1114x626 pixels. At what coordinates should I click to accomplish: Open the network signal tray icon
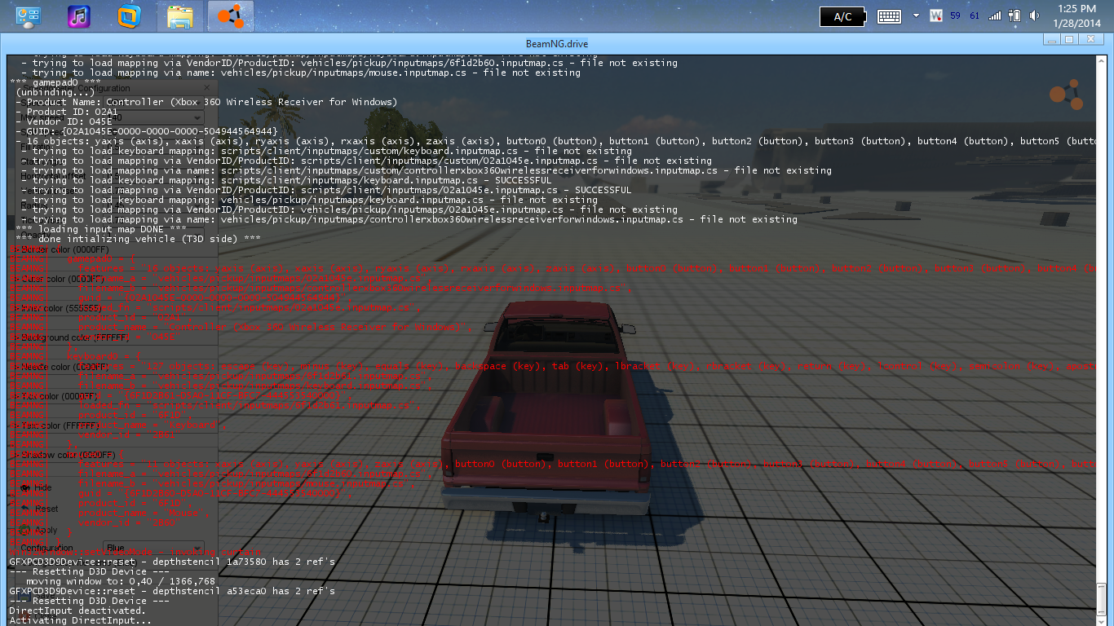[995, 15]
